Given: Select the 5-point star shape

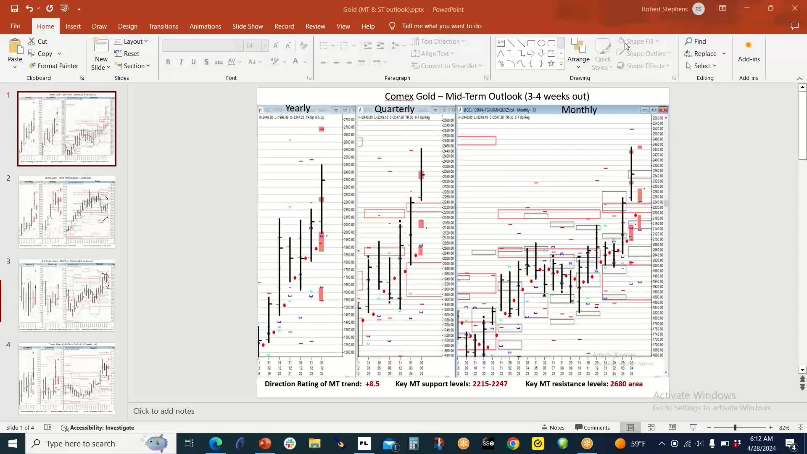Looking at the screenshot, I should click(551, 63).
